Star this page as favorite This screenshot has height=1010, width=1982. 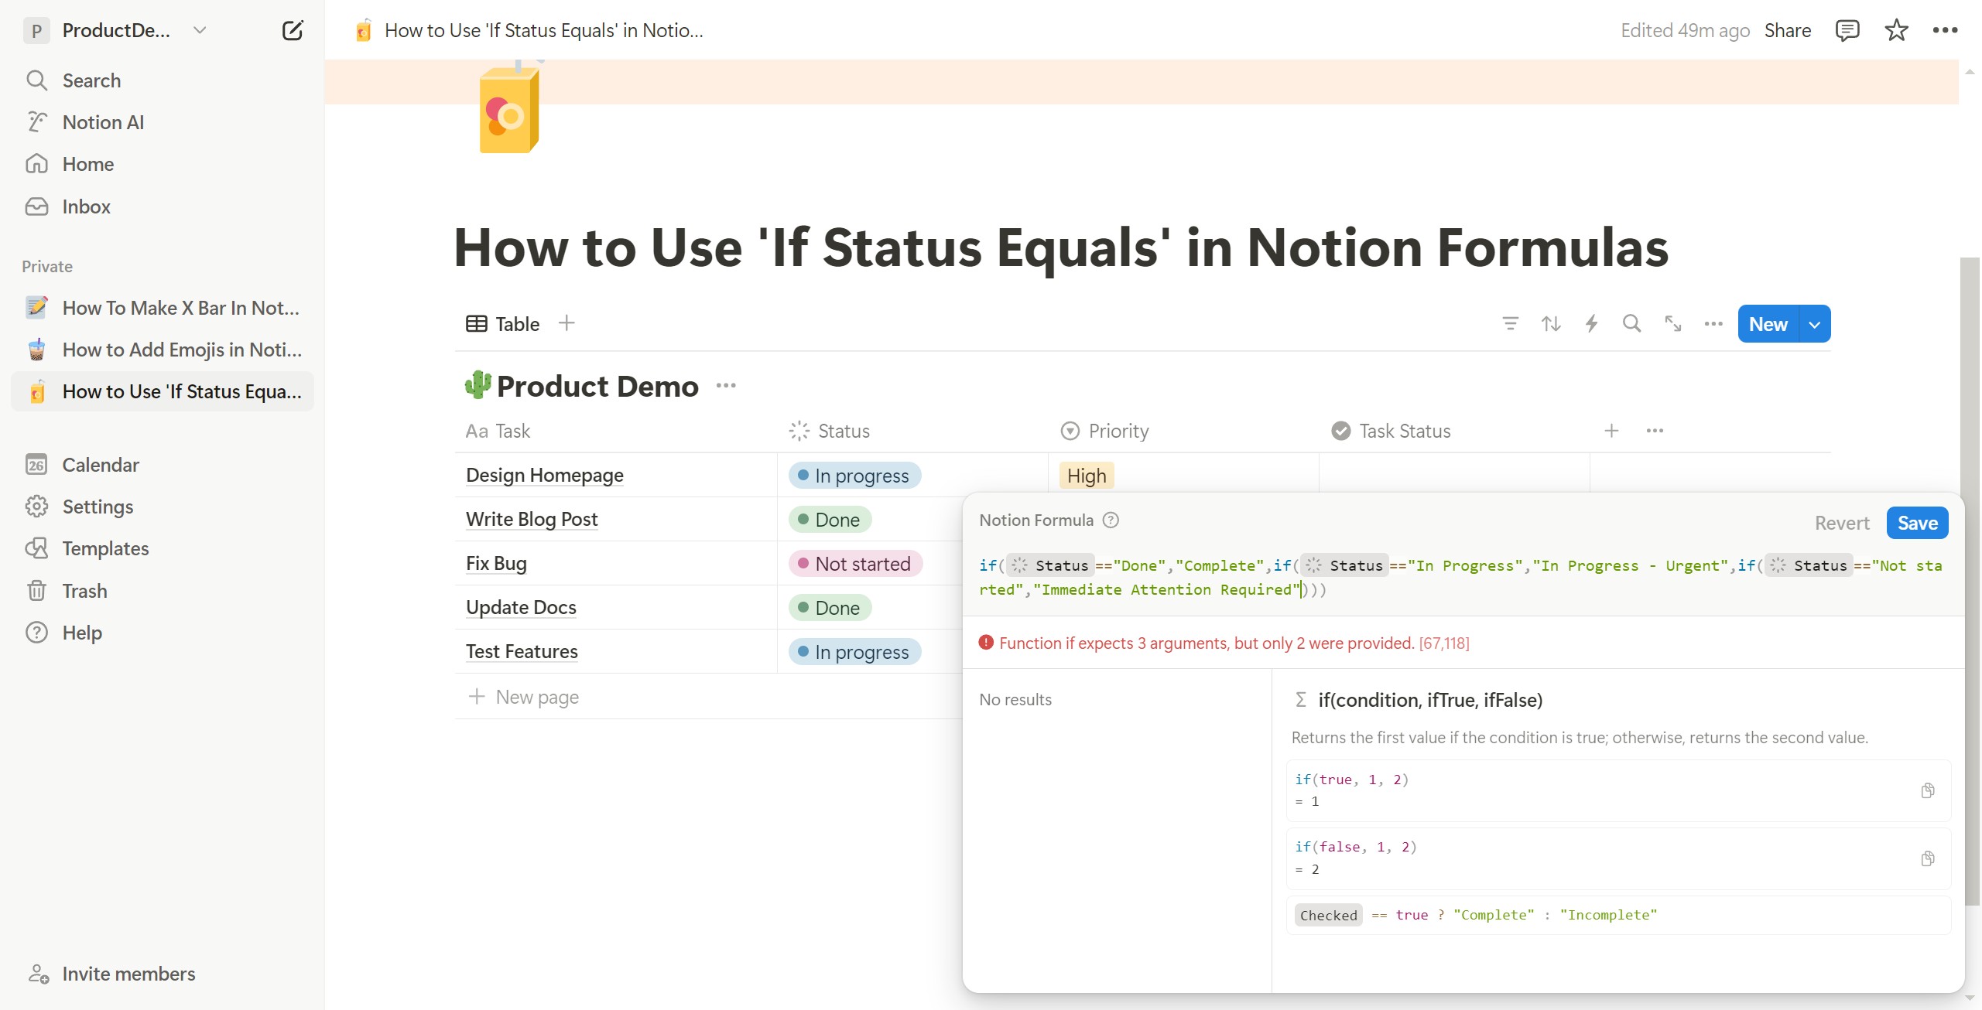point(1895,31)
